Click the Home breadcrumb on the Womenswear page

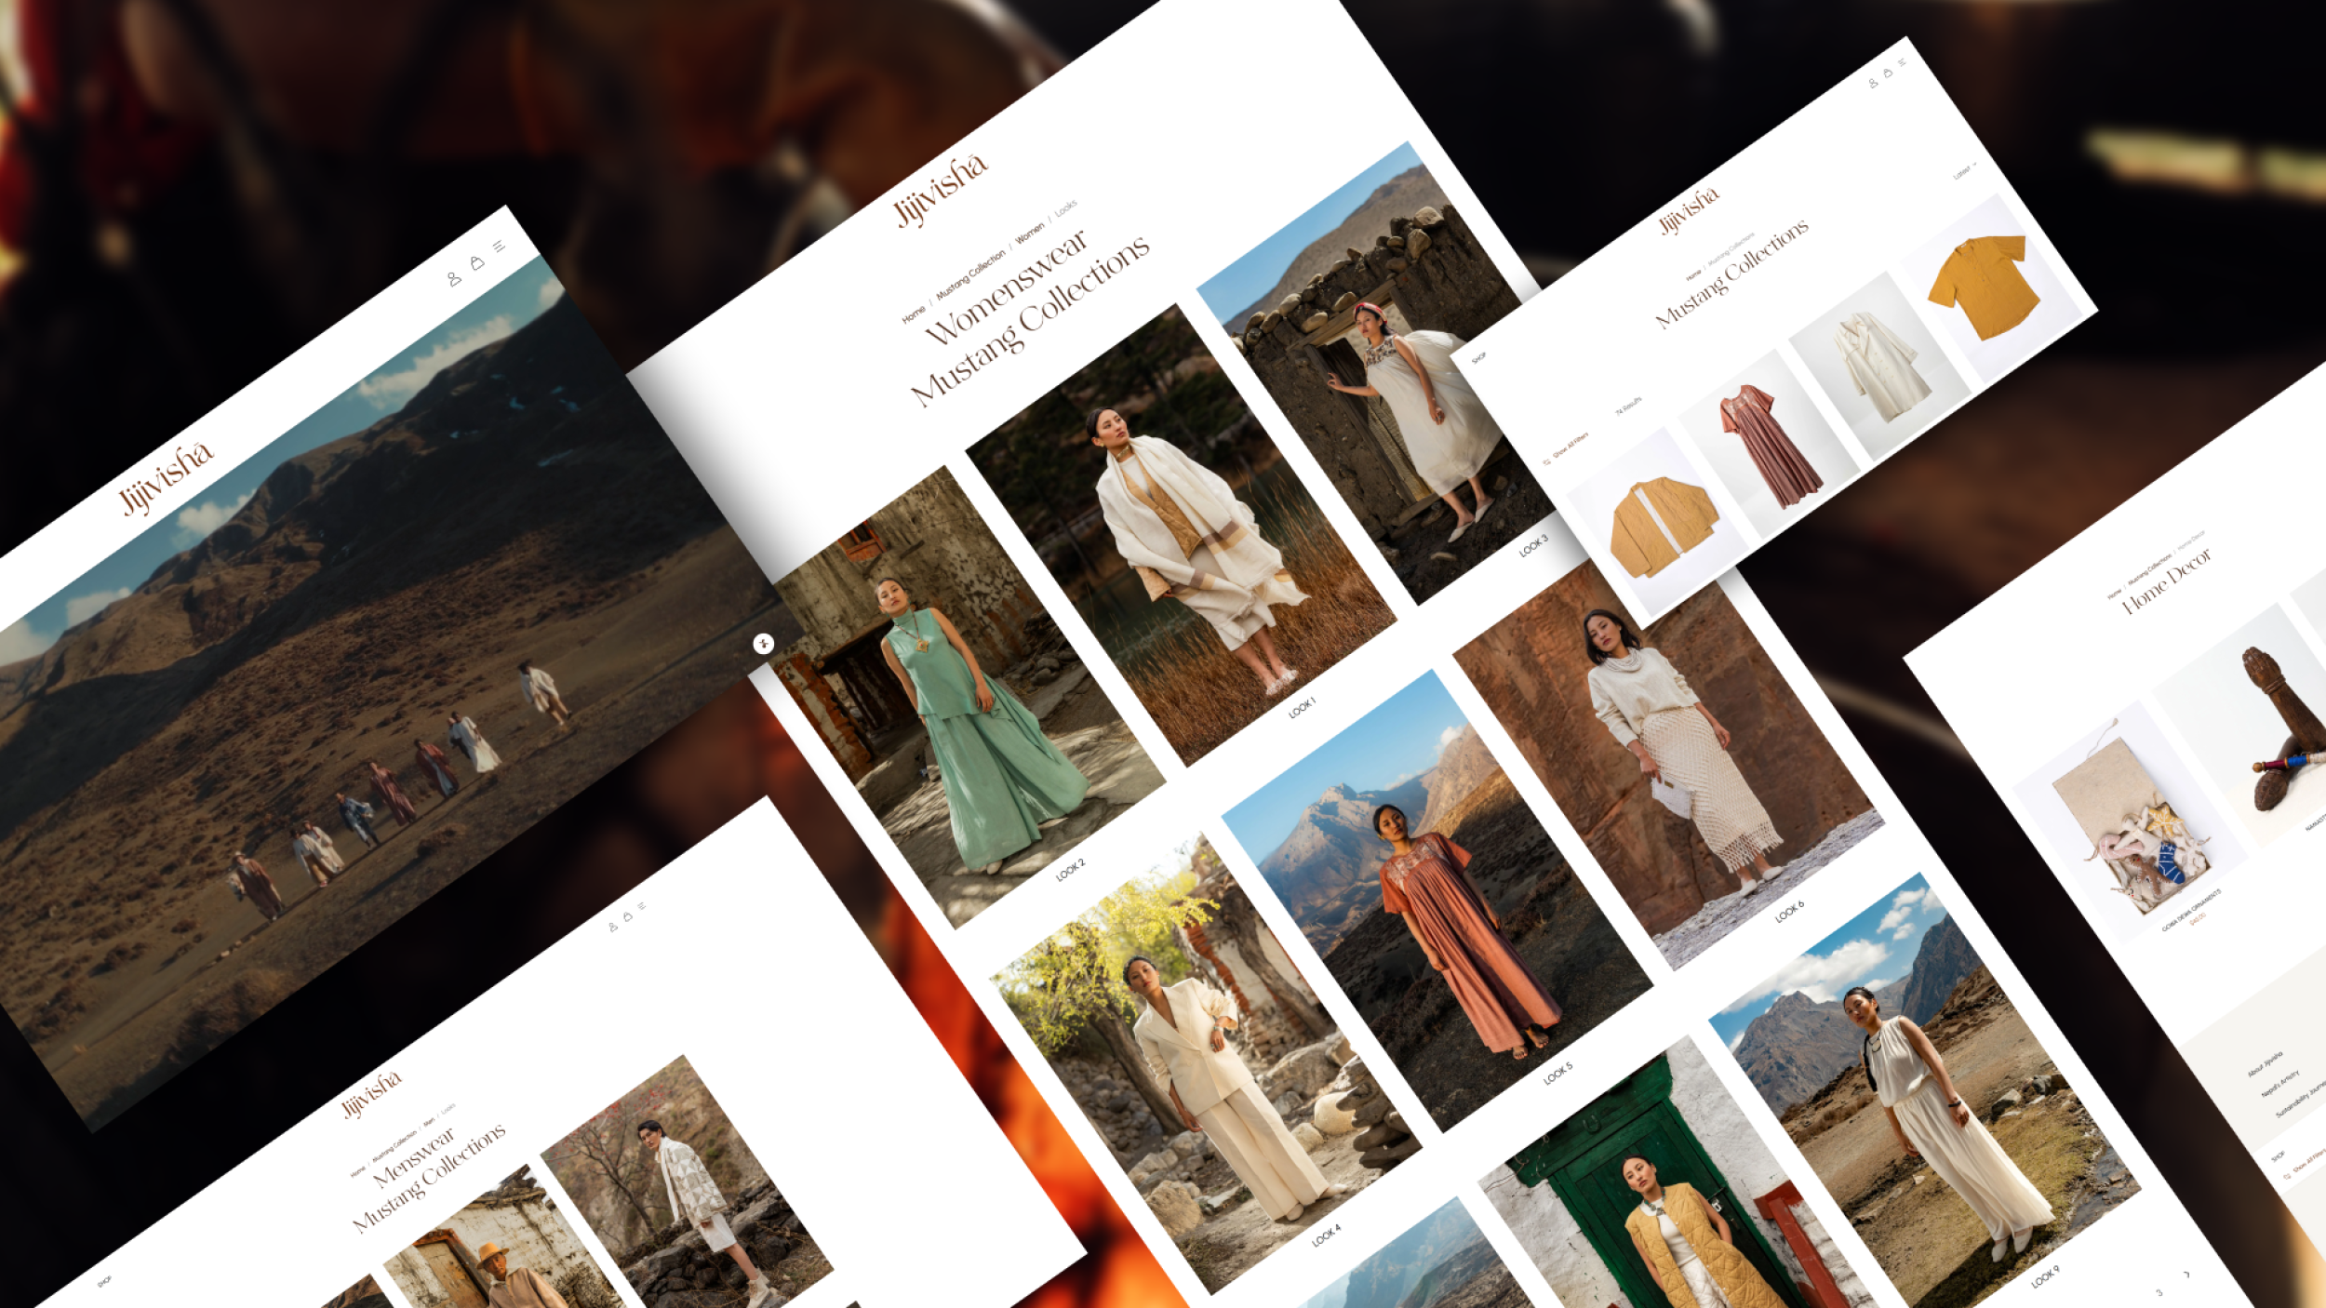click(913, 314)
